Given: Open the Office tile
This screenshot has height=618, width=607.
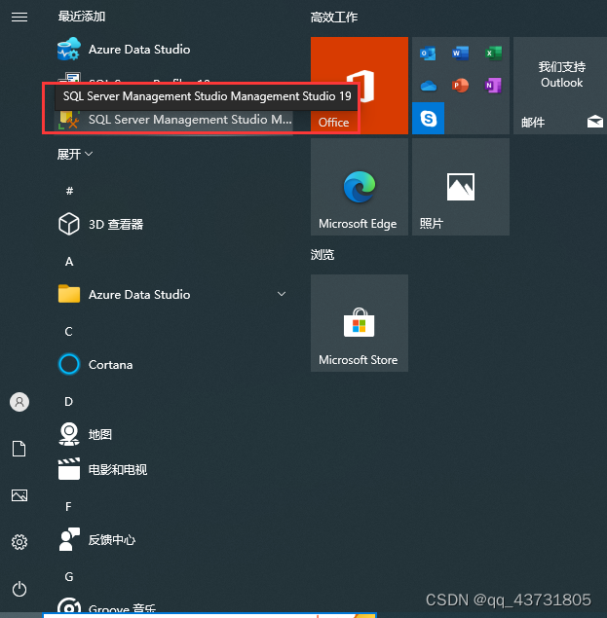Looking at the screenshot, I should [x=360, y=86].
